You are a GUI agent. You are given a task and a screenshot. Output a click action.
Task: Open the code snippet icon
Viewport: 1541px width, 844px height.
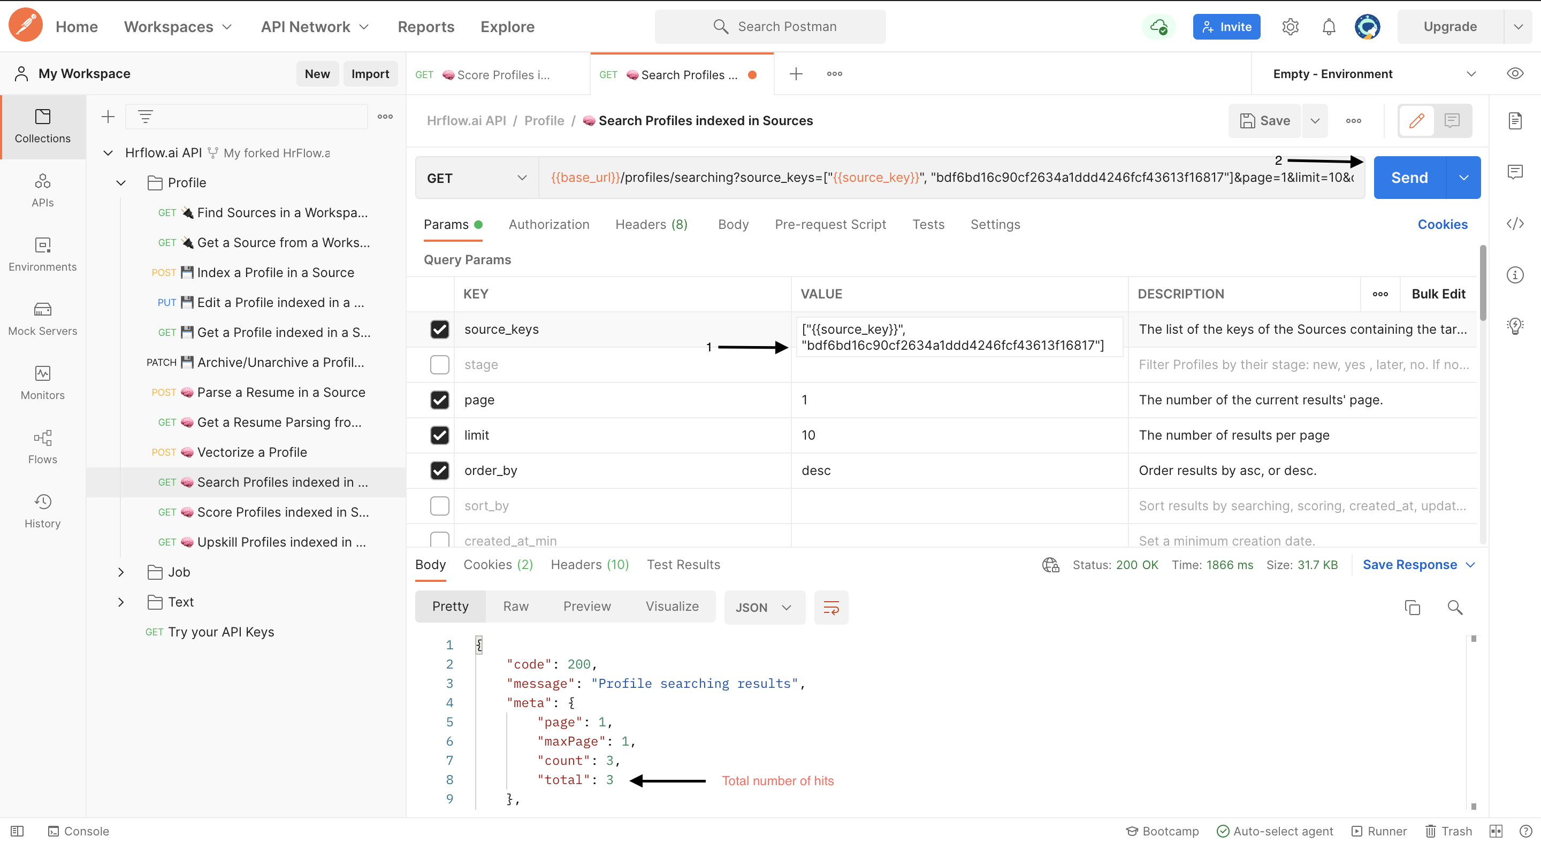[x=1515, y=224]
